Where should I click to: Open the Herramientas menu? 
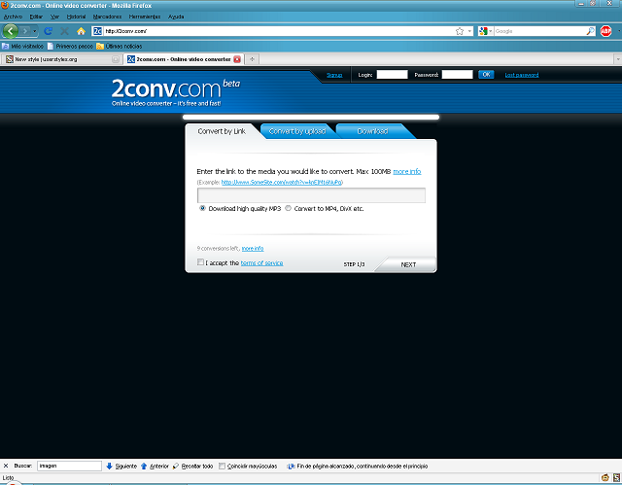(145, 17)
